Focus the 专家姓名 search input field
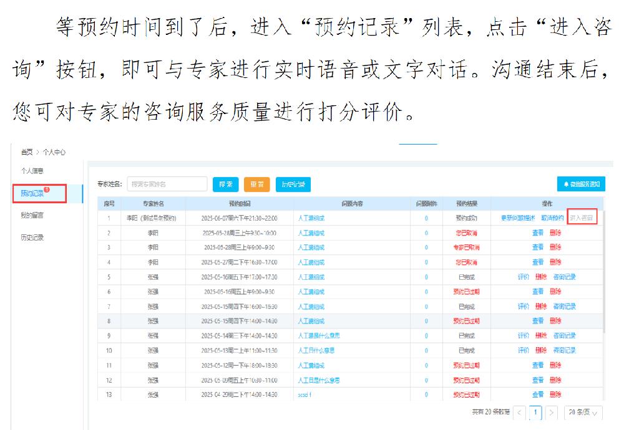The width and height of the screenshot is (624, 430). point(167,184)
